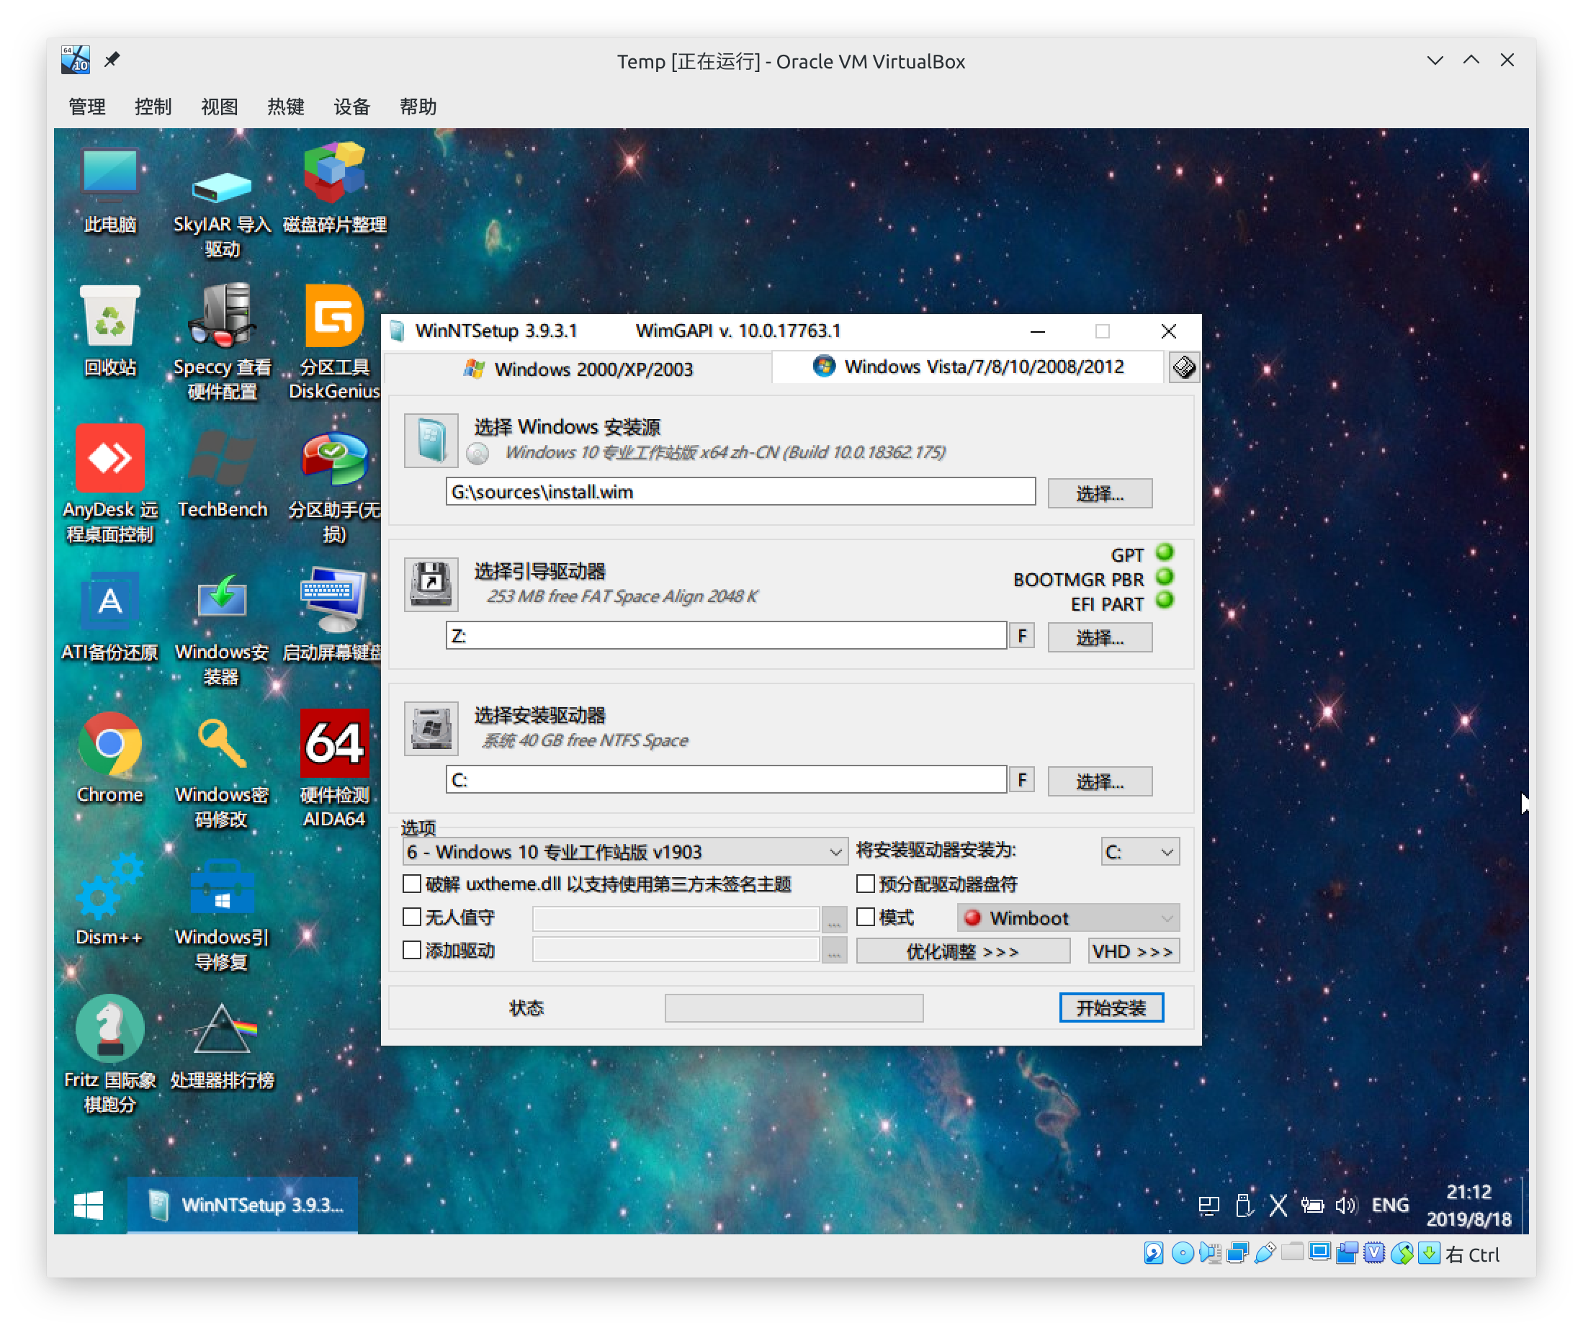Click the install drive disk icon

(x=431, y=729)
